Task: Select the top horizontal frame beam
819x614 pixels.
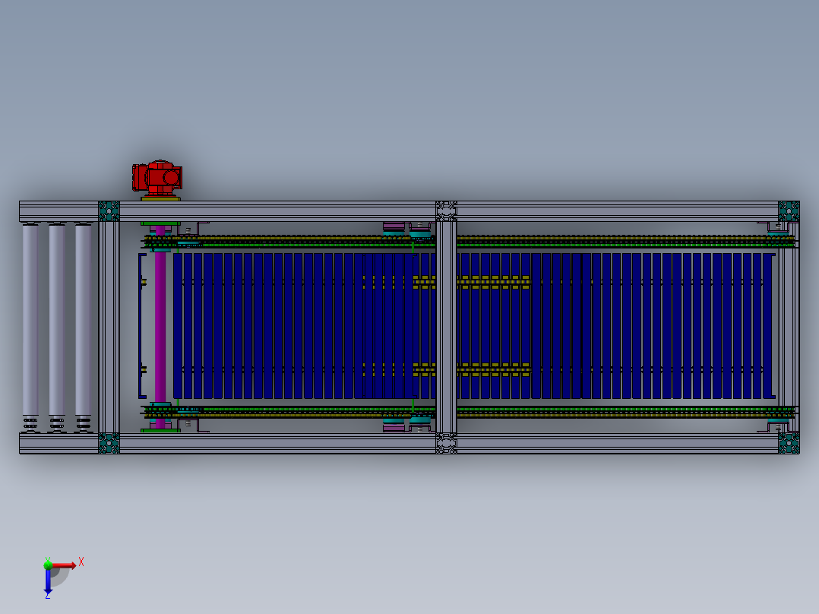Action: point(409,211)
